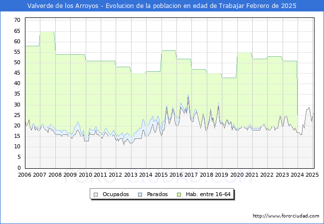Click the 35 y-axis value label
This screenshot has width=324, height=224.
17,94
